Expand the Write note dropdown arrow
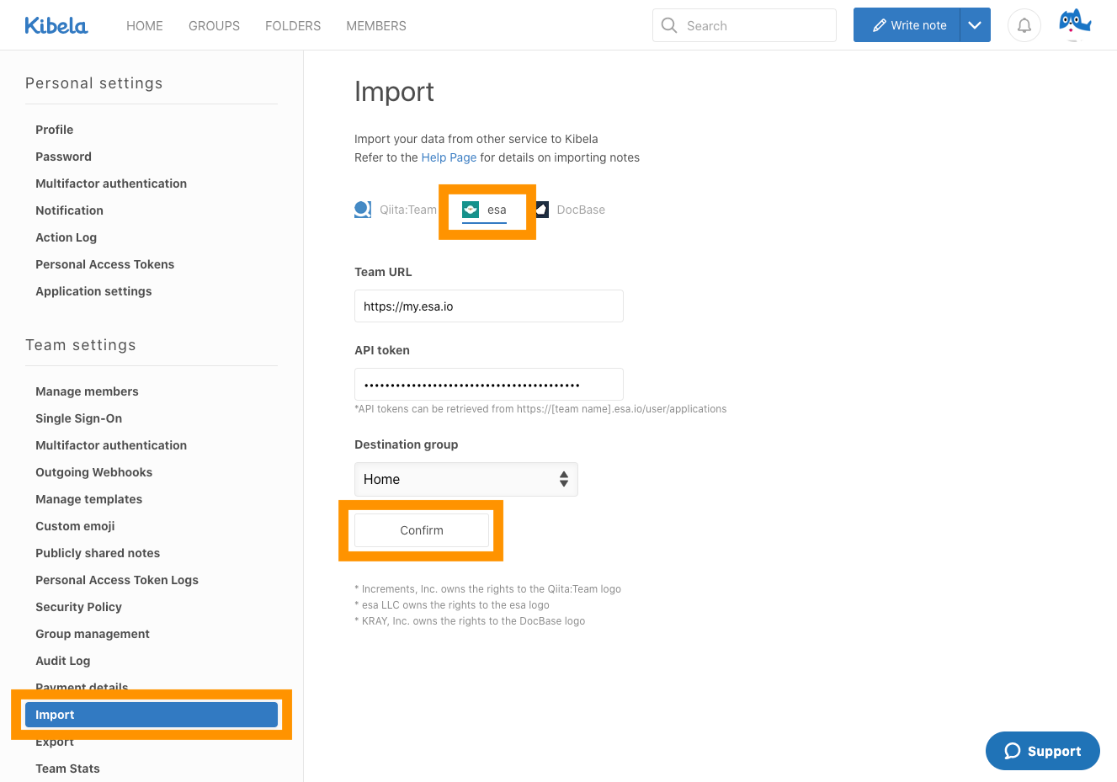Image resolution: width=1117 pixels, height=782 pixels. point(975,25)
